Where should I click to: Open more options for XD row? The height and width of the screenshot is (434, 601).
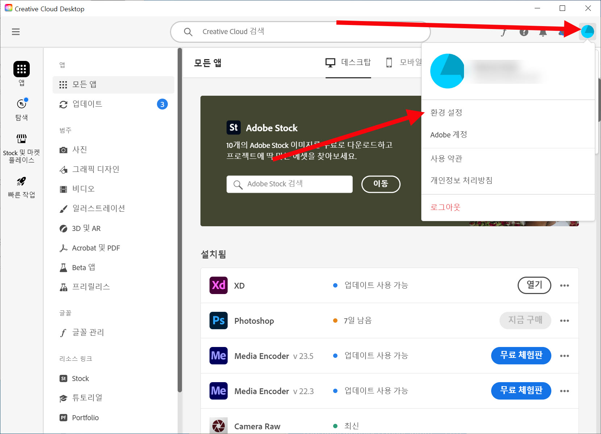[564, 286]
